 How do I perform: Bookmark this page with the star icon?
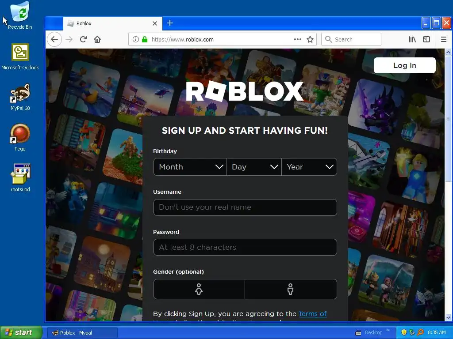310,39
